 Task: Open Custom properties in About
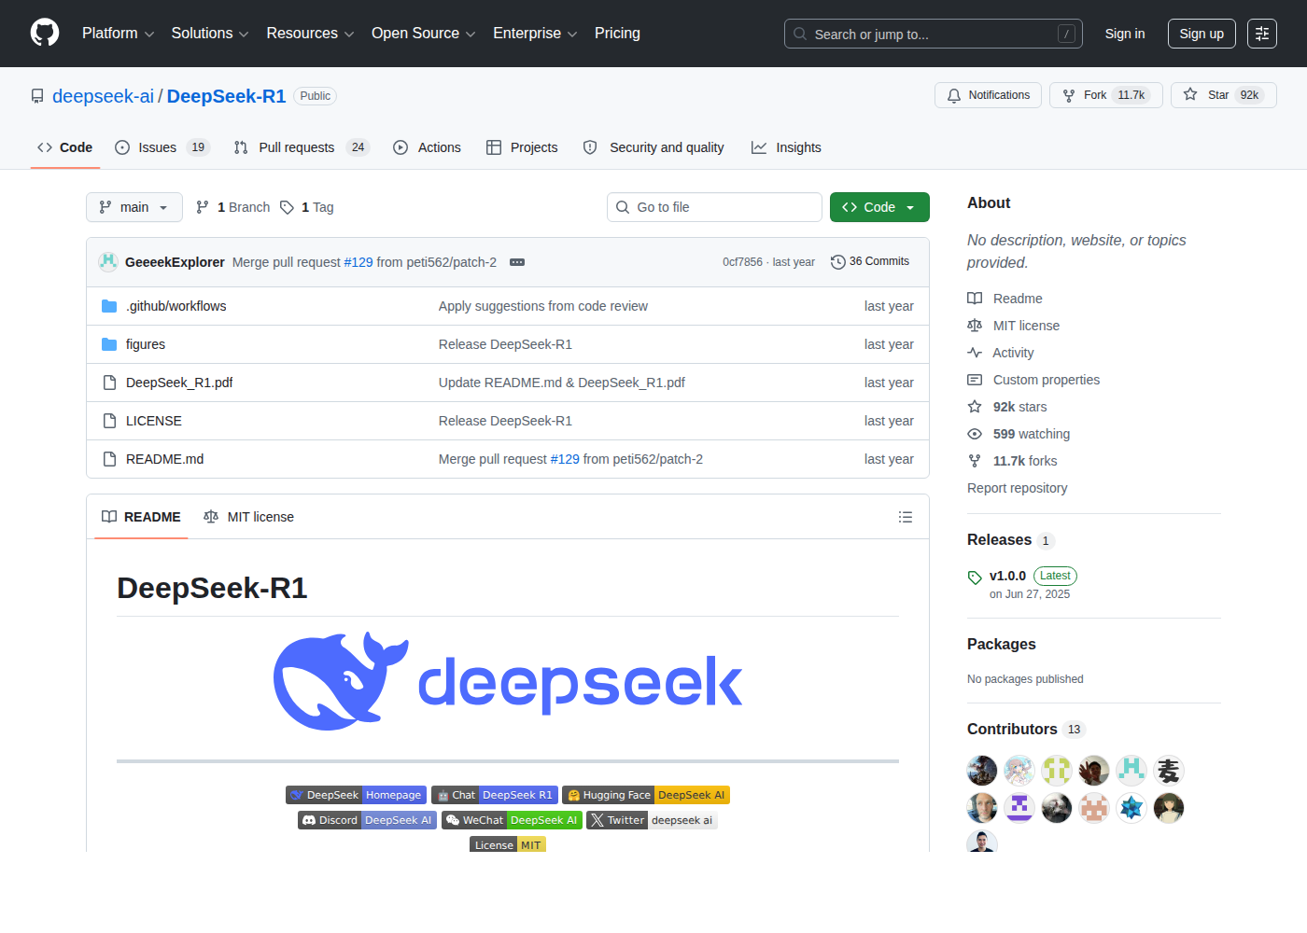1047,380
